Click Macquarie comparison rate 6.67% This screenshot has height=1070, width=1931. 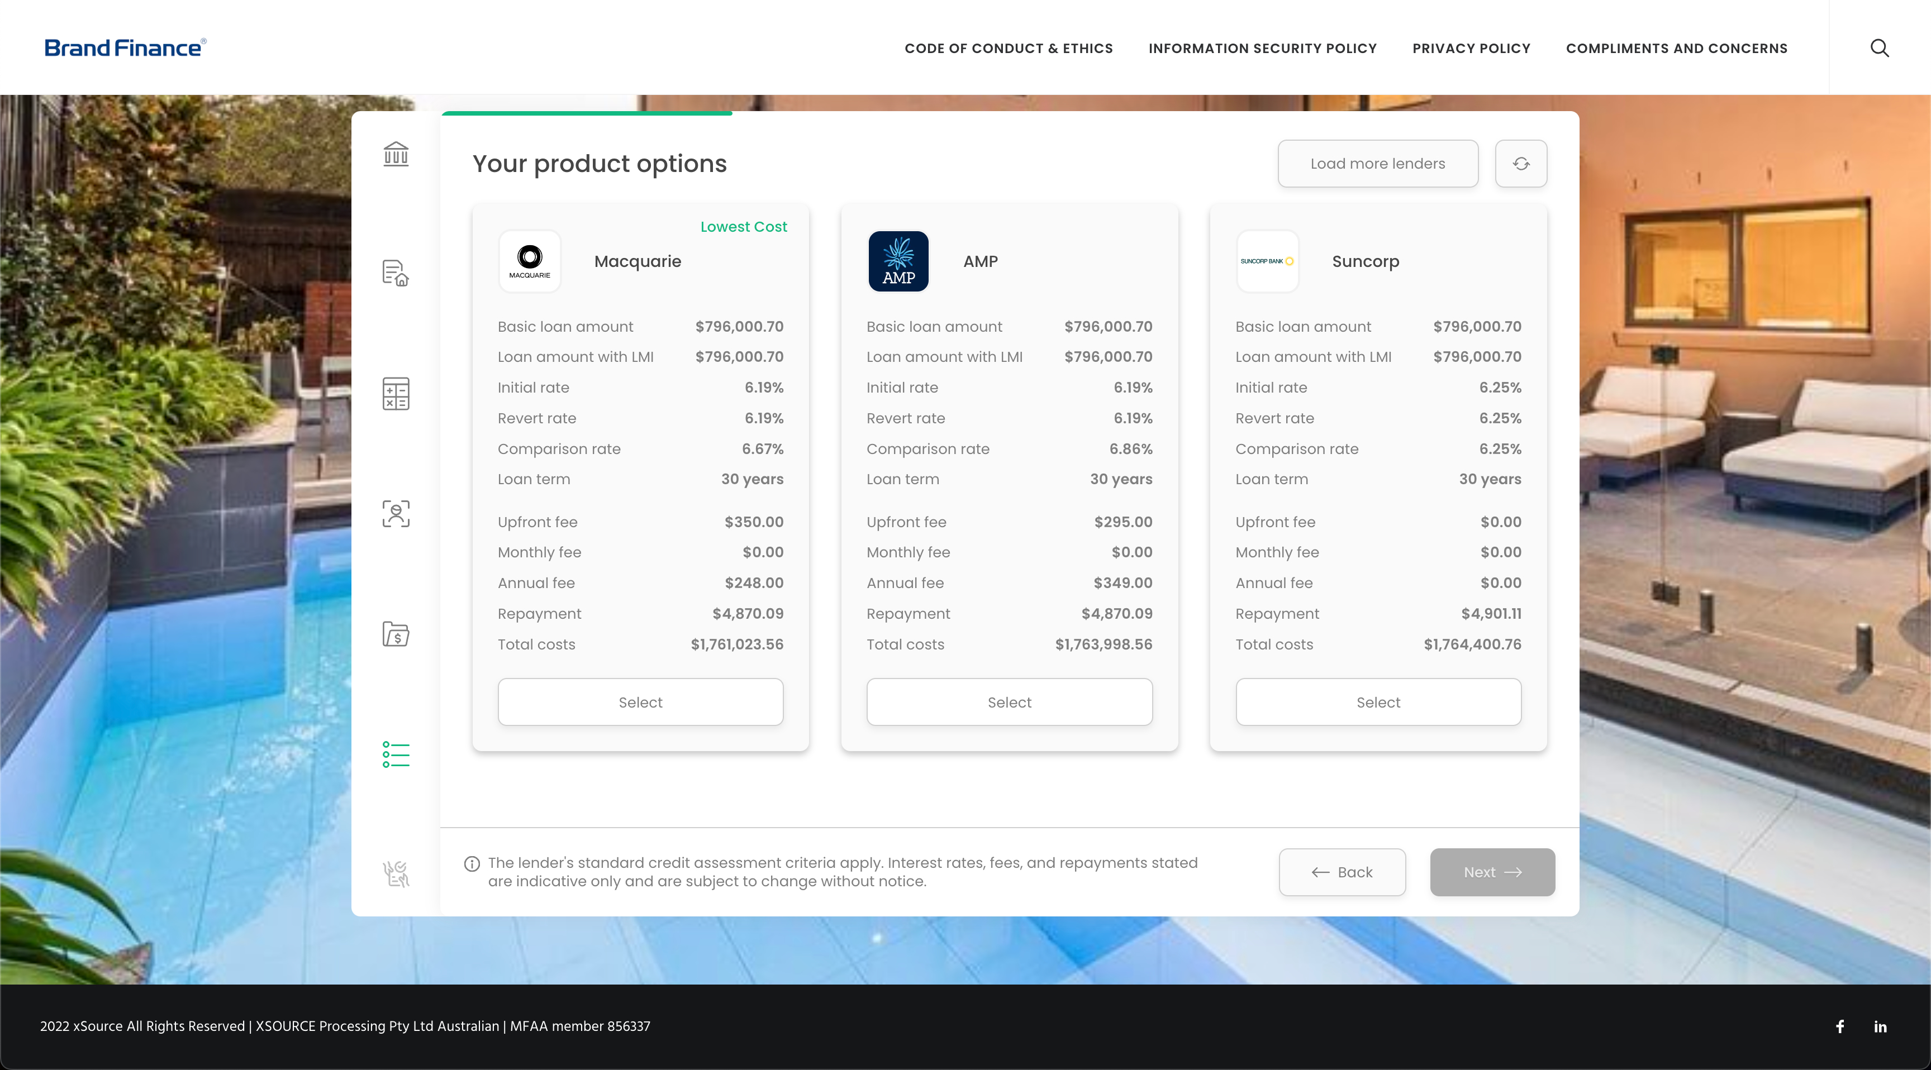pos(762,449)
